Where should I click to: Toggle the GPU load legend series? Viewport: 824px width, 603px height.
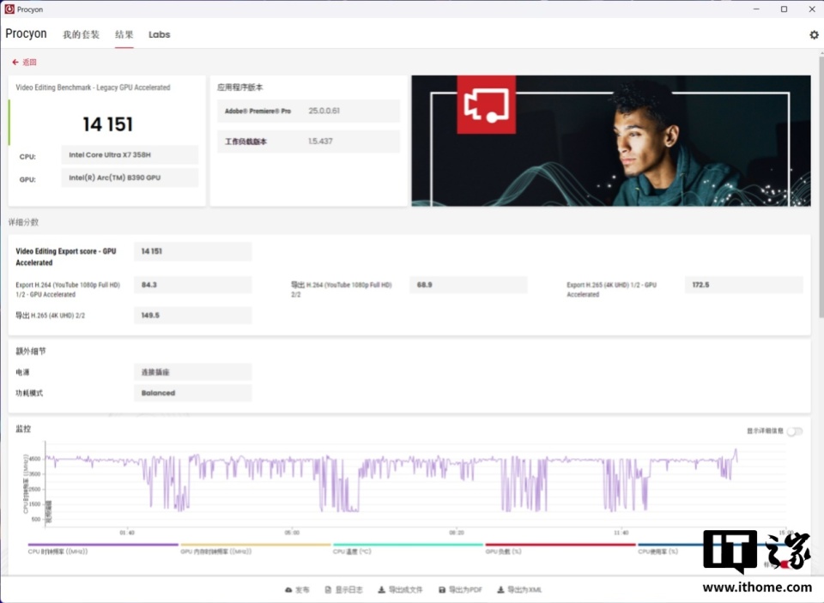[x=560, y=549]
